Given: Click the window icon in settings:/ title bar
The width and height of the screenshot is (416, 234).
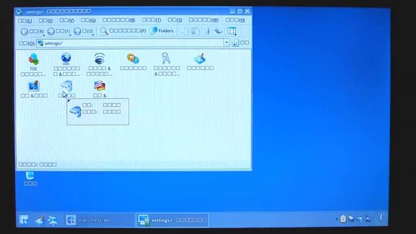Looking at the screenshot, I should (x=19, y=12).
